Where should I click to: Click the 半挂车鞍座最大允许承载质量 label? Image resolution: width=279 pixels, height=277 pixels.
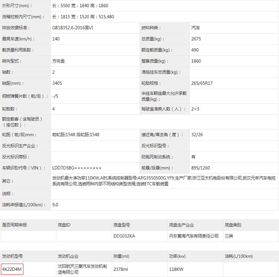coord(164,96)
